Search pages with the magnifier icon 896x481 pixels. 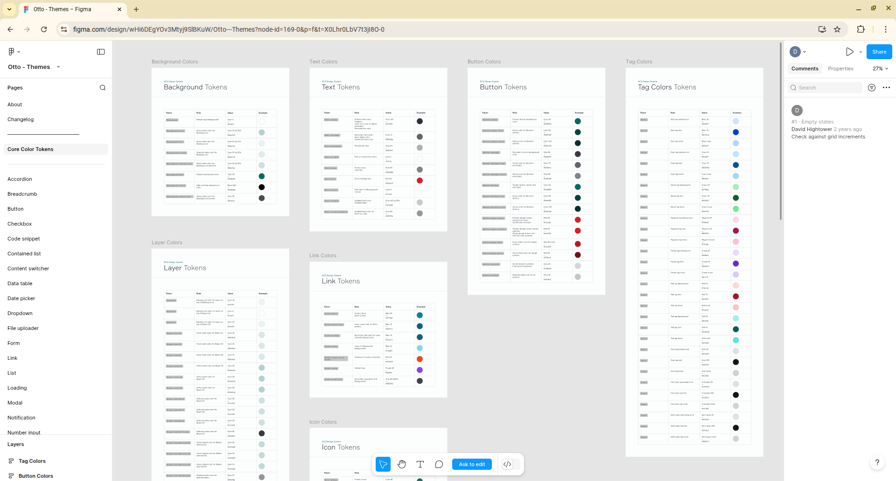coord(103,88)
